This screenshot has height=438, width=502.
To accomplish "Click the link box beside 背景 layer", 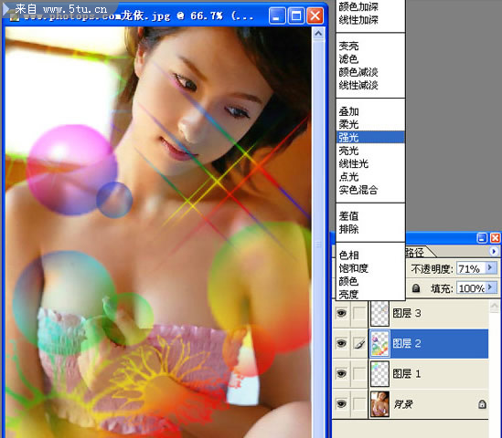I will (x=359, y=404).
